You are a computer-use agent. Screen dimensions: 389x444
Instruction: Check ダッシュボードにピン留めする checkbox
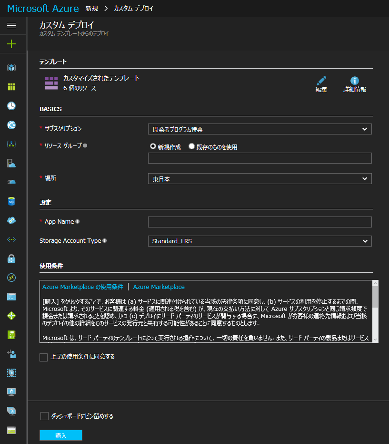44,416
